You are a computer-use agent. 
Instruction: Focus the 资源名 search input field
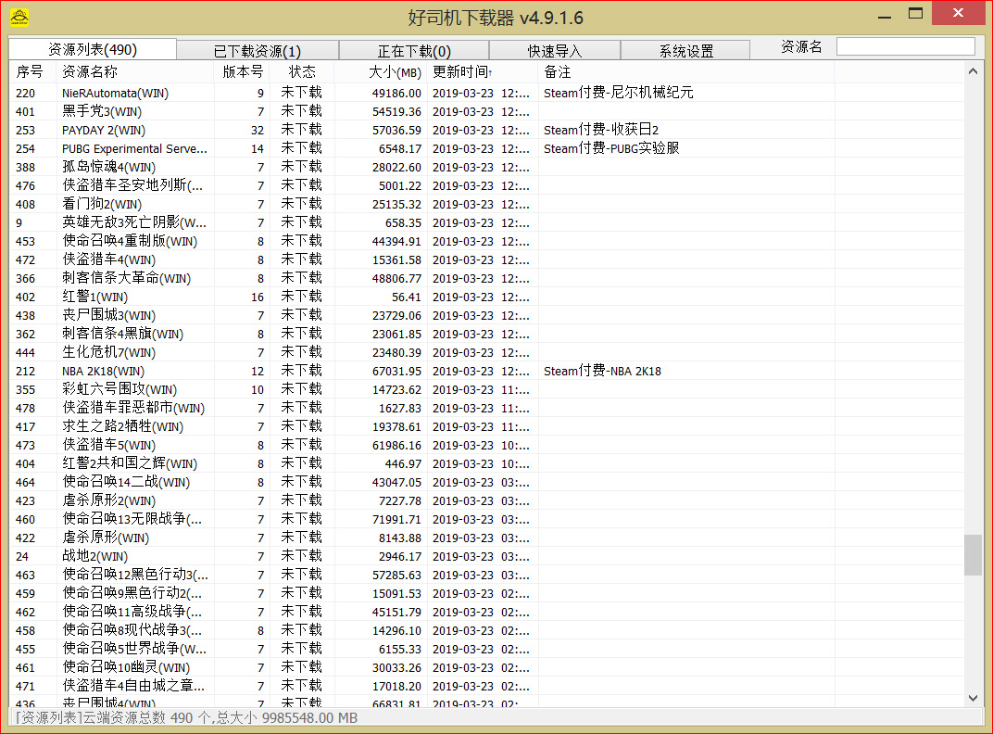coord(906,46)
